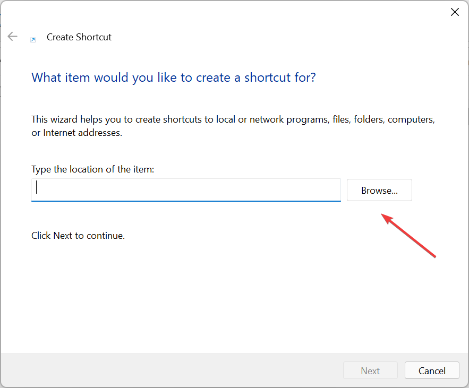Open the file browser via Browse...

coord(379,190)
